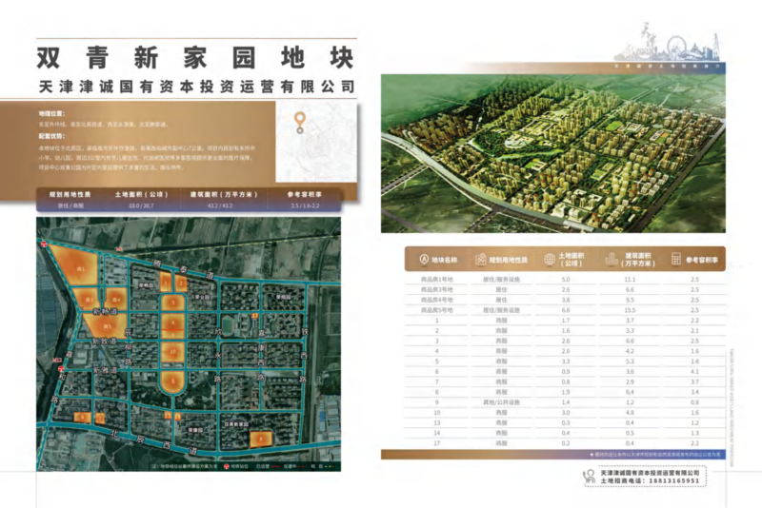The width and height of the screenshot is (762, 508).
Task: Select parcel 商3 on the satellite map
Action: click(x=90, y=301)
